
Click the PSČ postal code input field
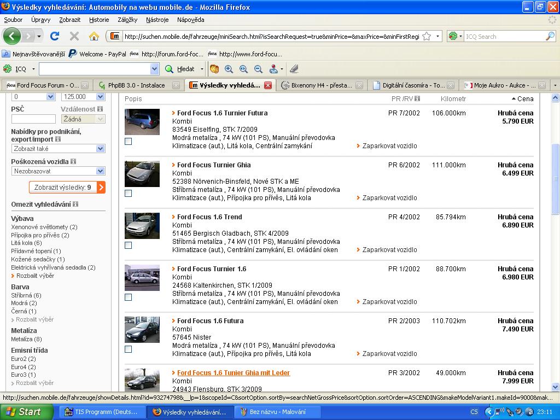click(x=33, y=119)
